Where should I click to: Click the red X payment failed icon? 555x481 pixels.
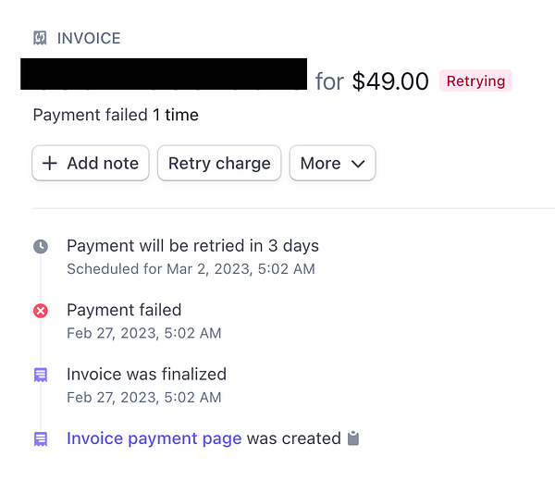click(x=41, y=311)
